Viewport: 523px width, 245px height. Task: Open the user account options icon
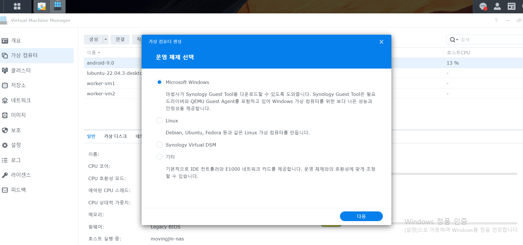click(x=497, y=6)
